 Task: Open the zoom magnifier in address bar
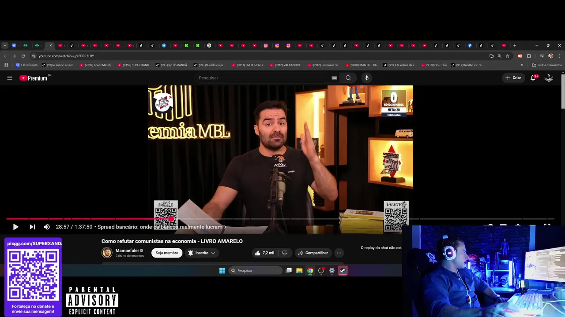(499, 56)
